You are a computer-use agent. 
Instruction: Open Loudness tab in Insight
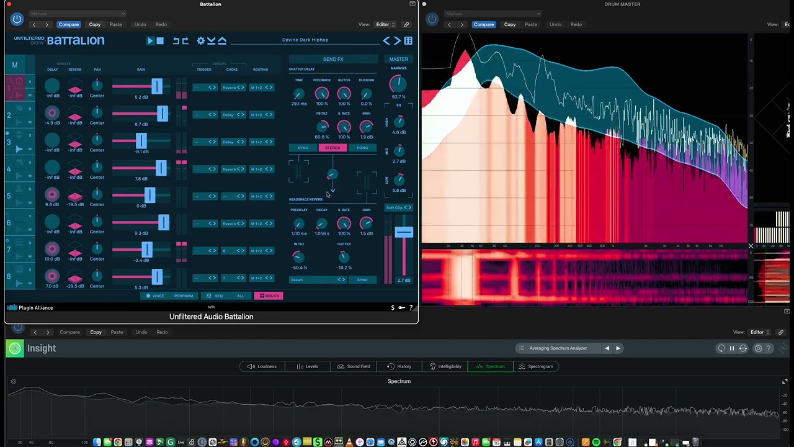pyautogui.click(x=262, y=367)
